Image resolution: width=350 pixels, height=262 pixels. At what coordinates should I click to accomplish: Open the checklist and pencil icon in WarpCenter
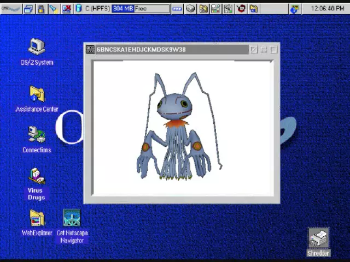215,9
